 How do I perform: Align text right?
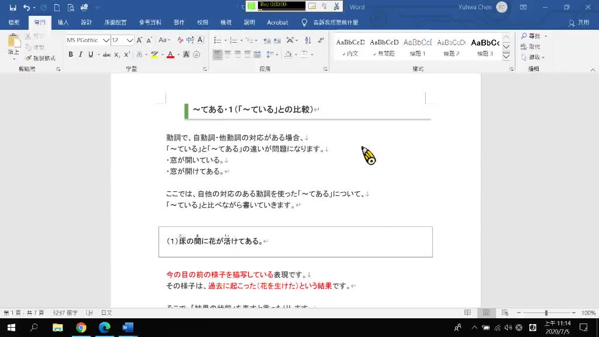pyautogui.click(x=237, y=54)
